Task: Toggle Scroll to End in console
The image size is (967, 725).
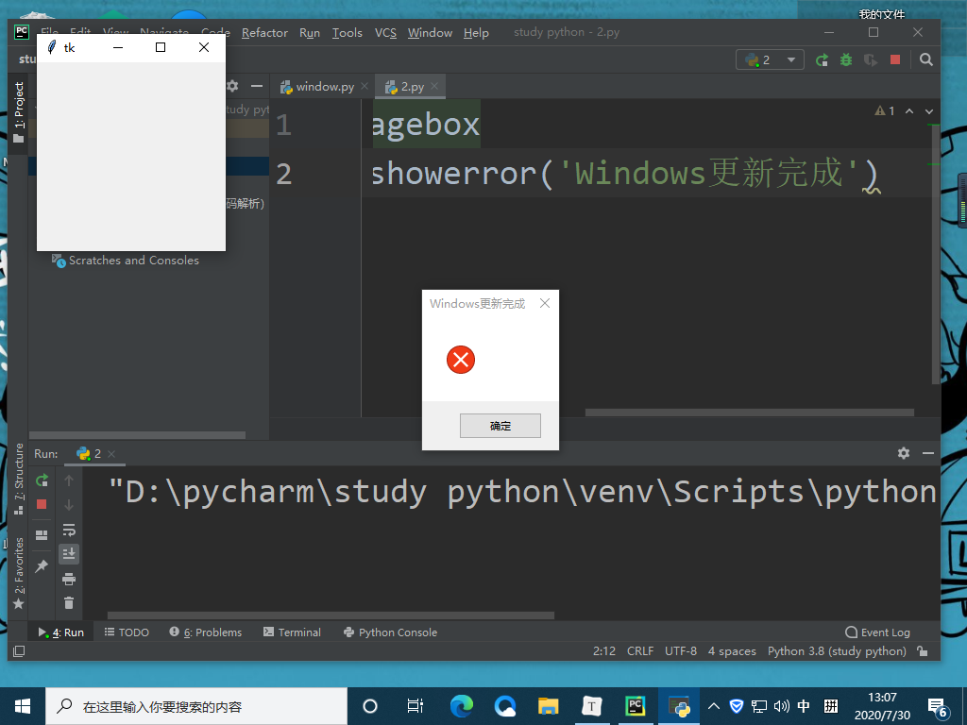Action: tap(68, 553)
